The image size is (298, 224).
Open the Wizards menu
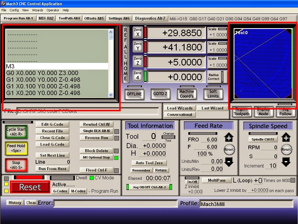coord(37,10)
